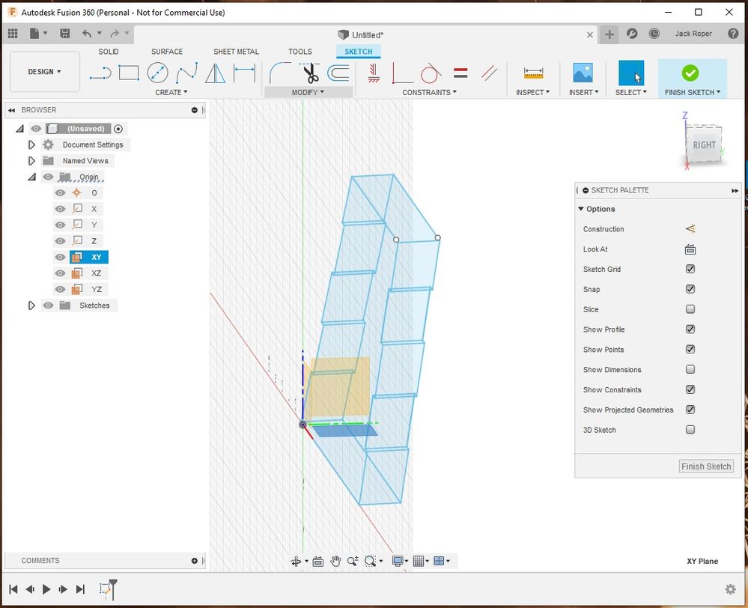Pick the Fit Point Spline tool

point(186,73)
